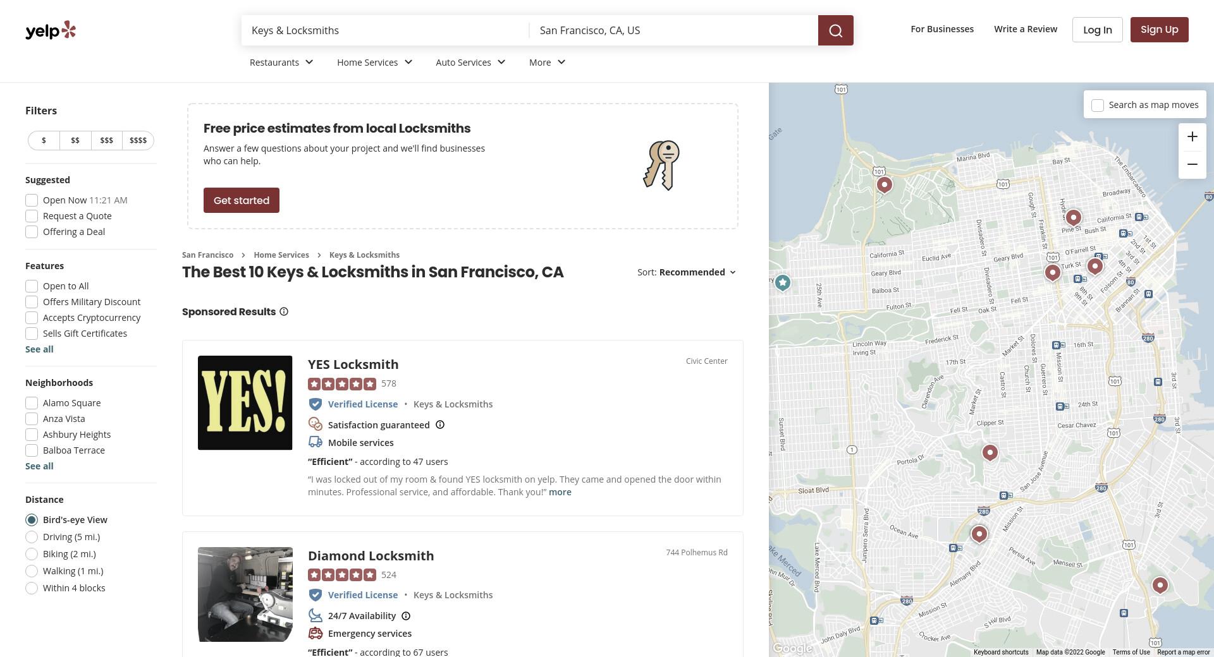1214x657 pixels.
Task: Expand YES Locksmith review with more
Action: [560, 492]
